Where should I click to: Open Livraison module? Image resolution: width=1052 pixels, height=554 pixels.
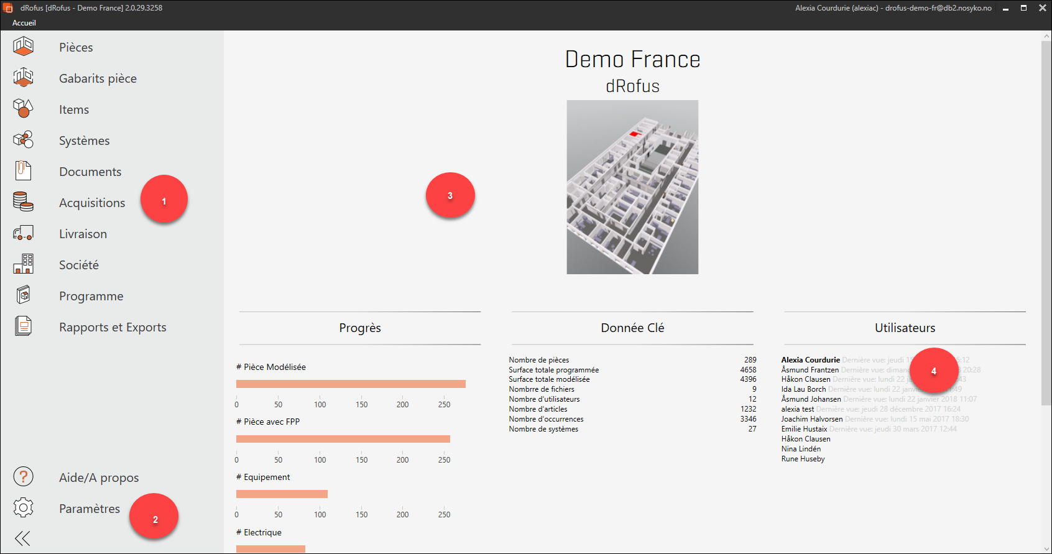point(83,234)
